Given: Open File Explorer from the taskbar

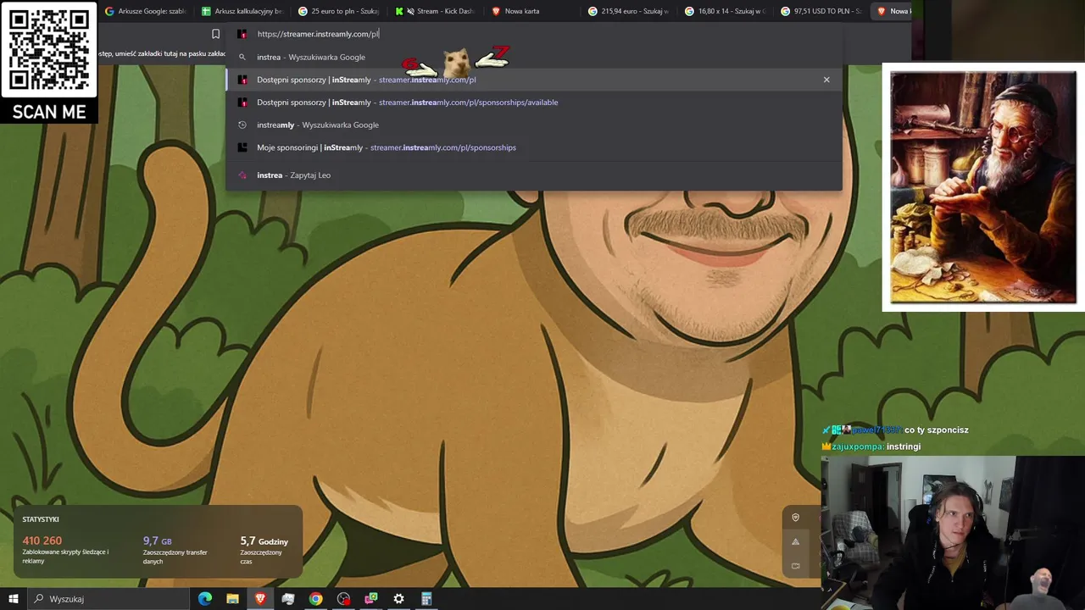Looking at the screenshot, I should pos(232,599).
